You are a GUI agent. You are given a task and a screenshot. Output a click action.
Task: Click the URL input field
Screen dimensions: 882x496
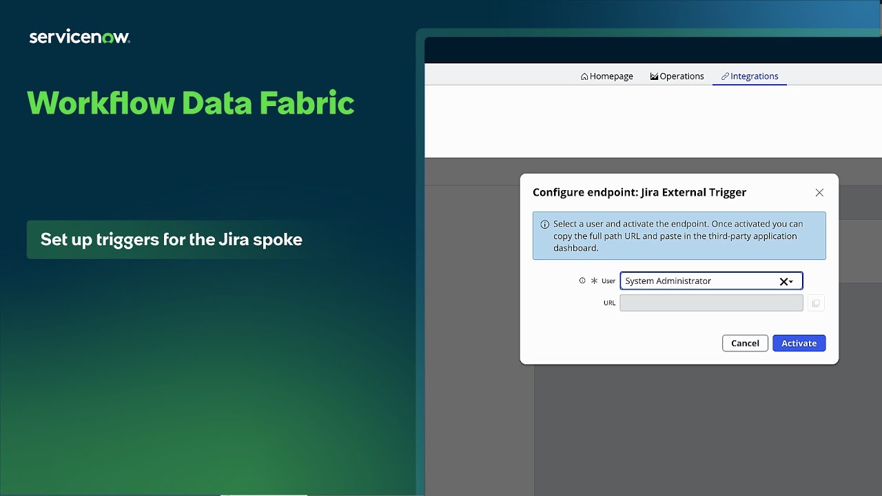[x=711, y=302]
